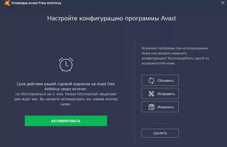This screenshot has height=147, width=227.
Task: Select the Обновить label to update Avast
Action: pos(165,81)
